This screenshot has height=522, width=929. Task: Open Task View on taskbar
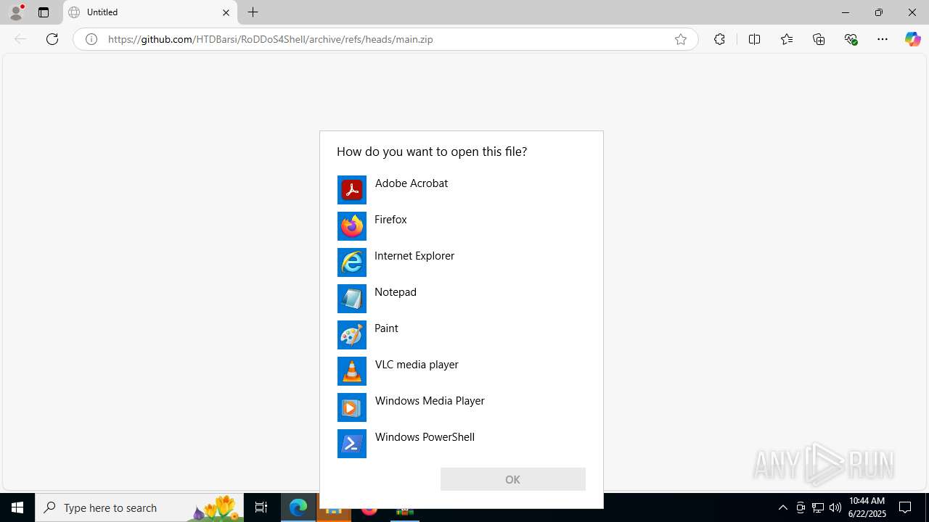tap(261, 507)
